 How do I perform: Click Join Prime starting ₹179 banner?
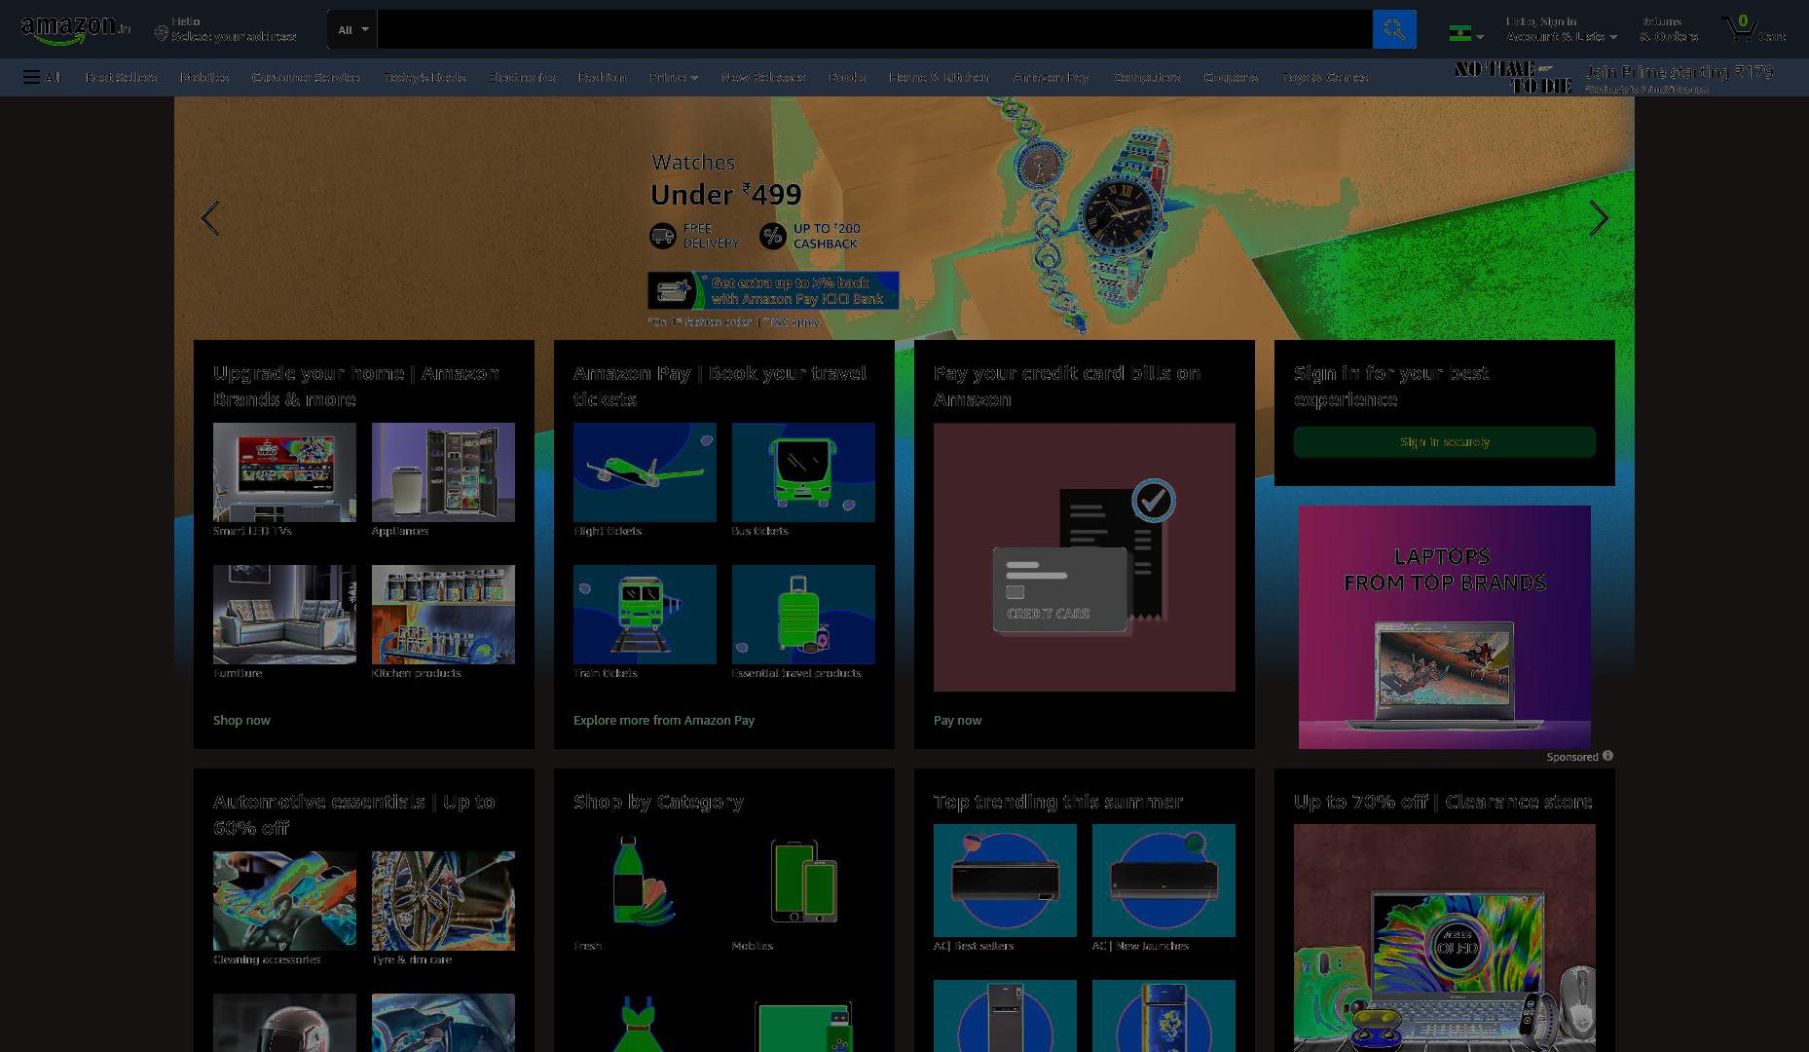pyautogui.click(x=1614, y=77)
